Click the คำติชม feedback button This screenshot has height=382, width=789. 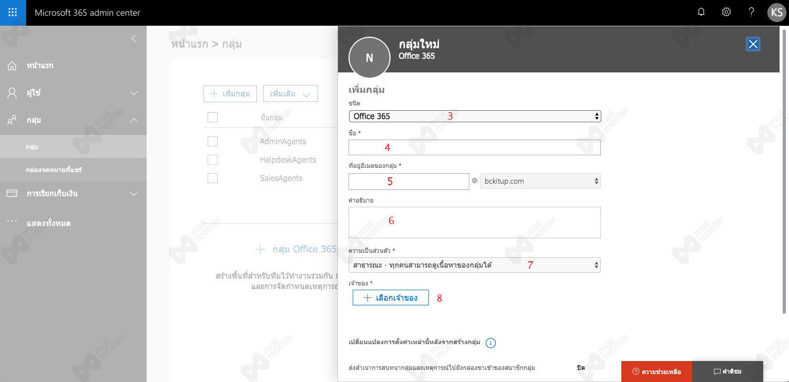point(727,372)
